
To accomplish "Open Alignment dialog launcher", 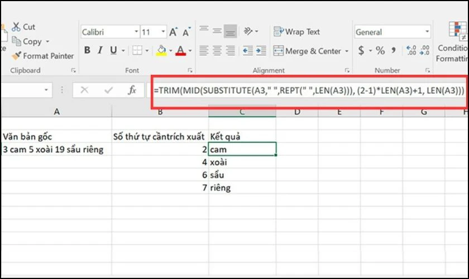I will pyautogui.click(x=347, y=70).
